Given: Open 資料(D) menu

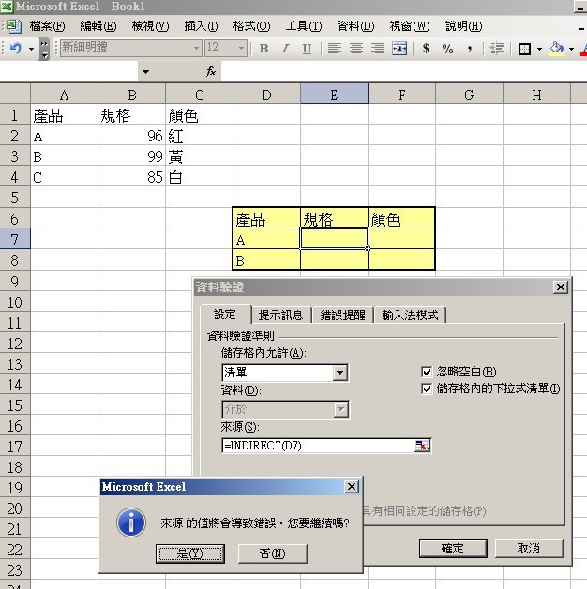Looking at the screenshot, I should click(355, 26).
